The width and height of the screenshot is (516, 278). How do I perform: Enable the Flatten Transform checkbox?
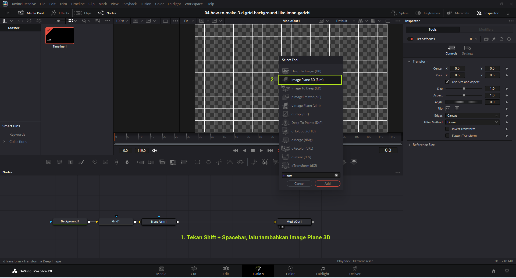(x=447, y=136)
